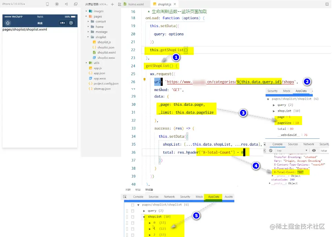Expand the query {2} node in bottom AppData
332x237 pixels.
click(144, 211)
